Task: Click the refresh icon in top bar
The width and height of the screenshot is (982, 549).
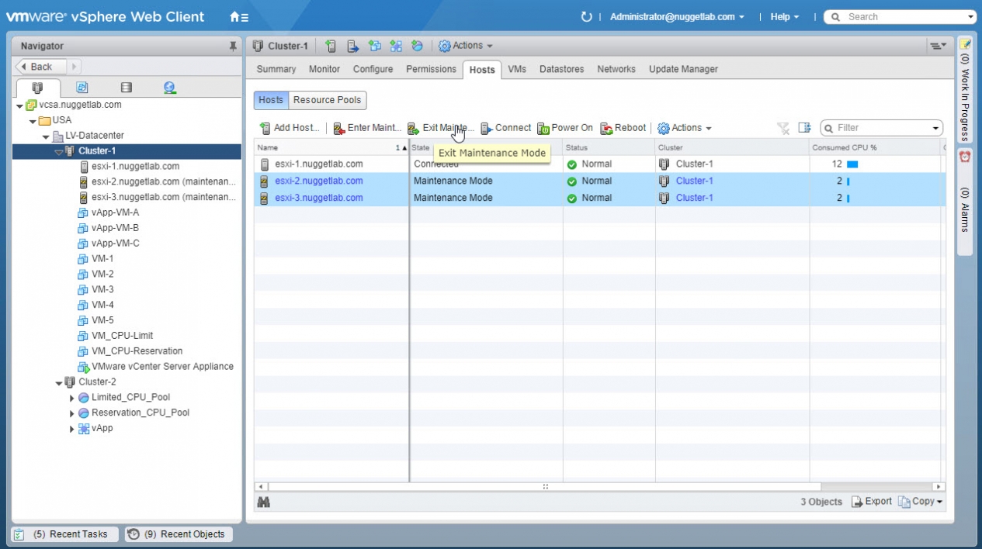Action: click(x=586, y=17)
